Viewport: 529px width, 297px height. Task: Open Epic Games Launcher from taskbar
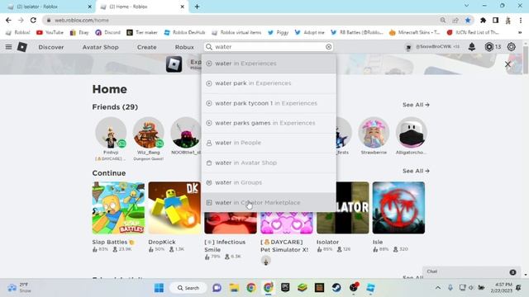point(285,288)
